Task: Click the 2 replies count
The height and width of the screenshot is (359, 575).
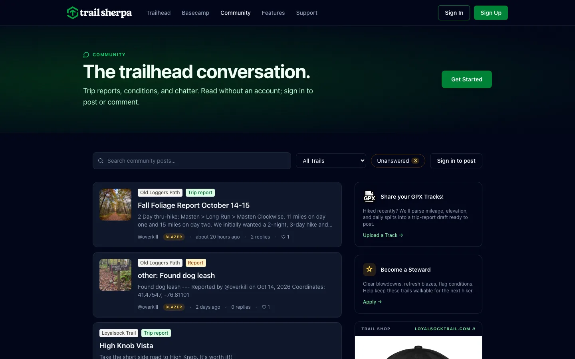Action: [x=260, y=237]
